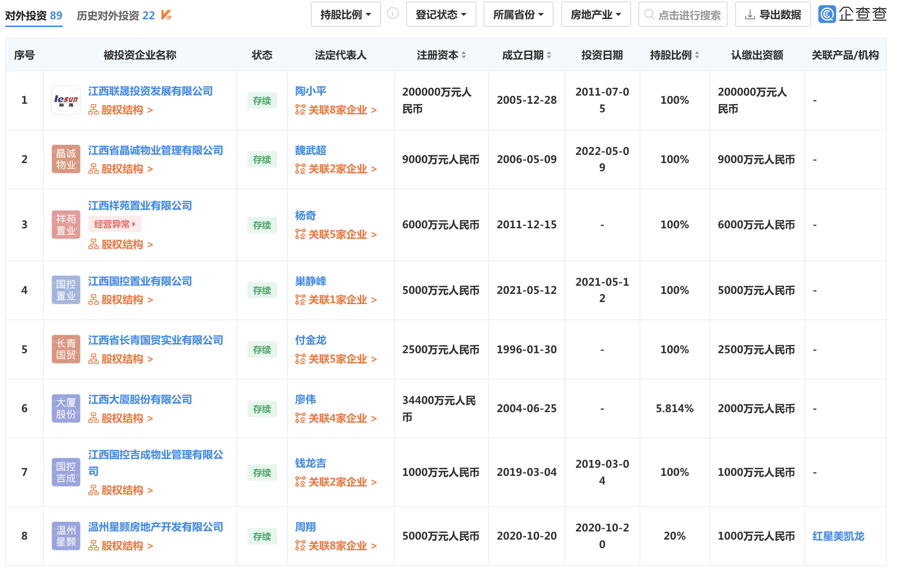Select 存续 status of 江西大厦股份
Viewport: 897px width, 573px height.
(262, 409)
